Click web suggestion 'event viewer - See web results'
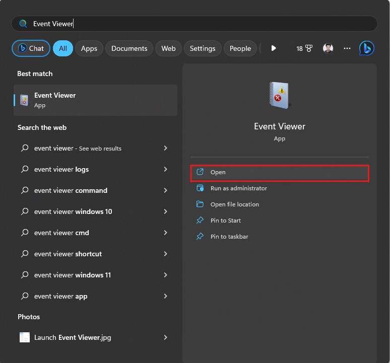 click(x=96, y=149)
